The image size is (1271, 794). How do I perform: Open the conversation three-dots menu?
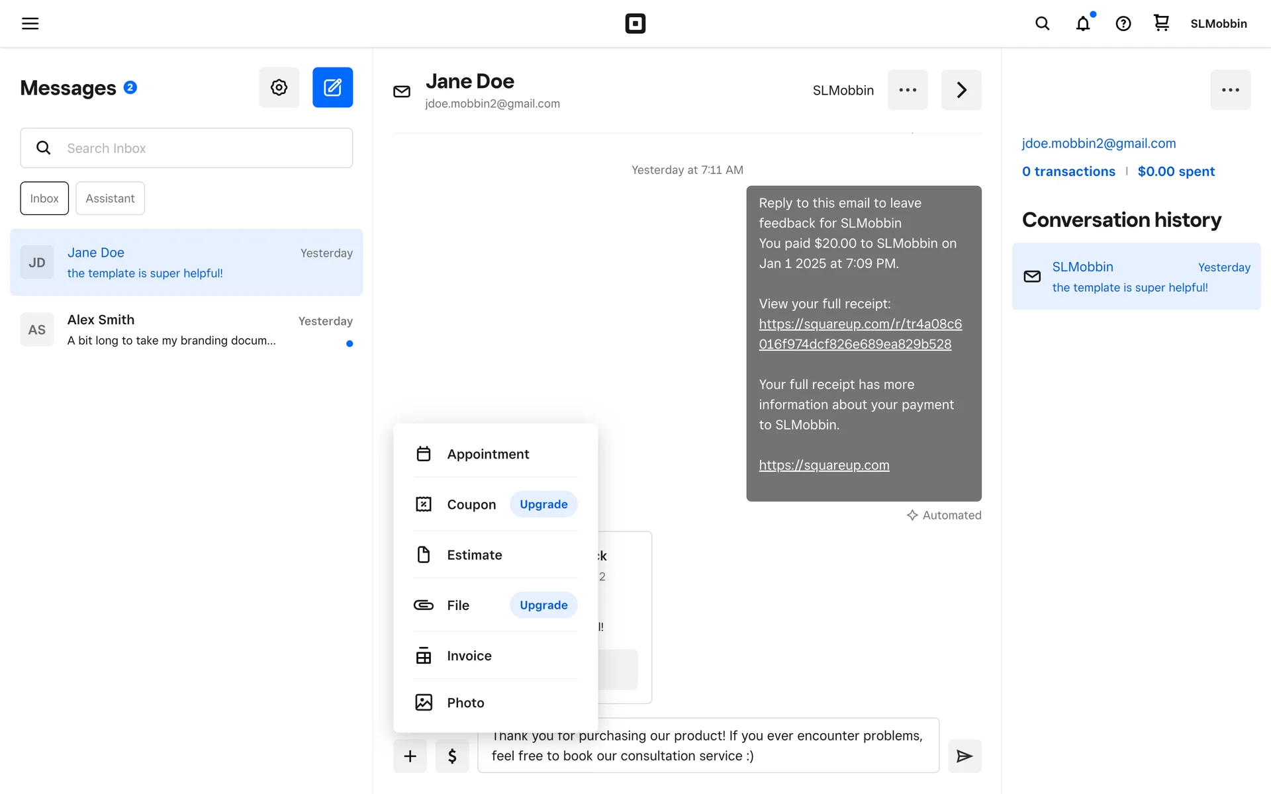[908, 90]
